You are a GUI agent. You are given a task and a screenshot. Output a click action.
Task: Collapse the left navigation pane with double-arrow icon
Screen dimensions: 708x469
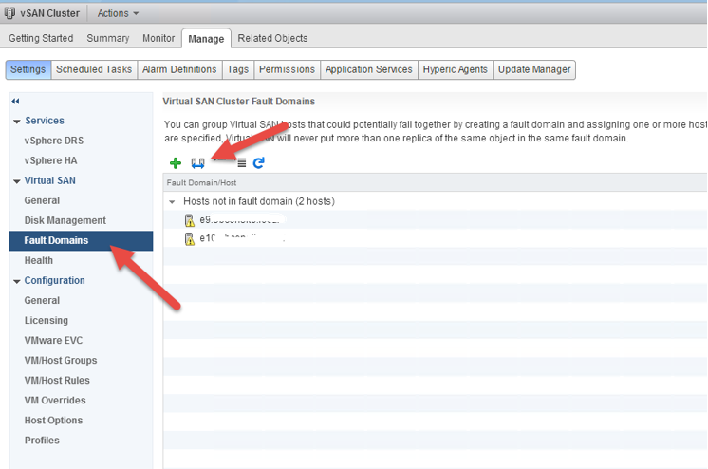pos(16,102)
